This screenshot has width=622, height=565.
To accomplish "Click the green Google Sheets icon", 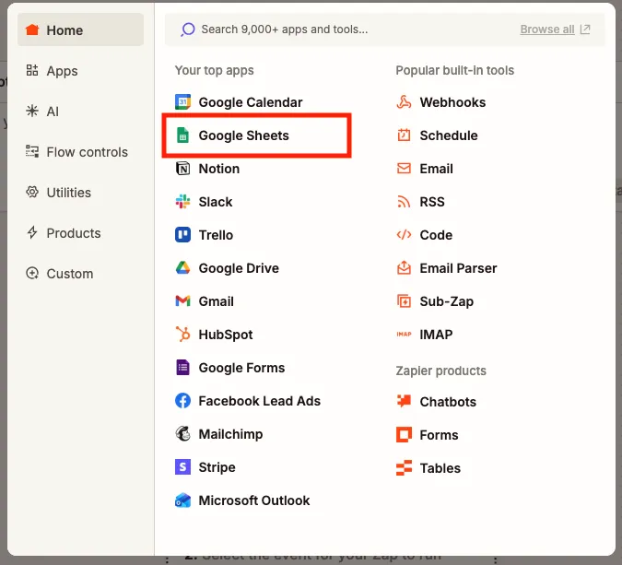I will coord(182,135).
